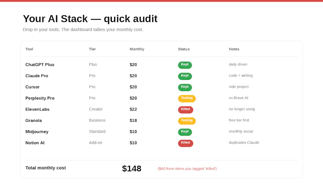Click the $10 price in Midjourney row

coord(133,132)
